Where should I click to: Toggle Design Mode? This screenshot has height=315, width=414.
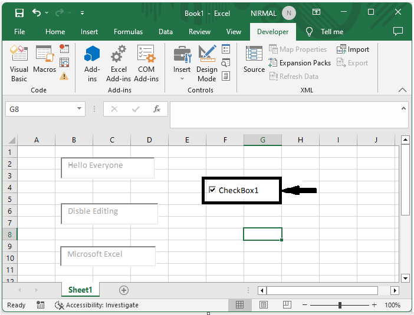207,64
